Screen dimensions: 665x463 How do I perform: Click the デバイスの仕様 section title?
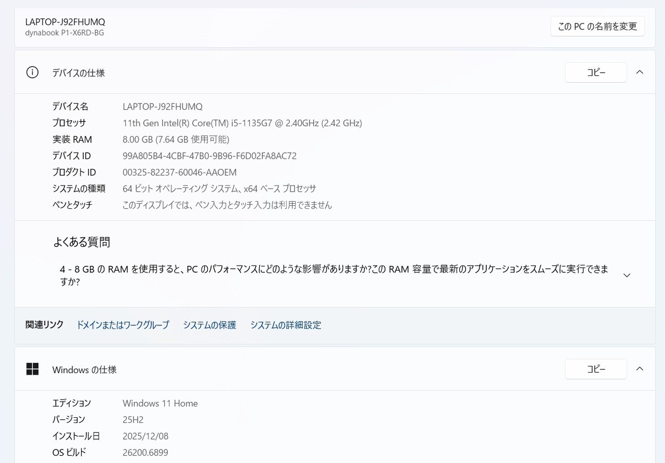pyautogui.click(x=78, y=73)
